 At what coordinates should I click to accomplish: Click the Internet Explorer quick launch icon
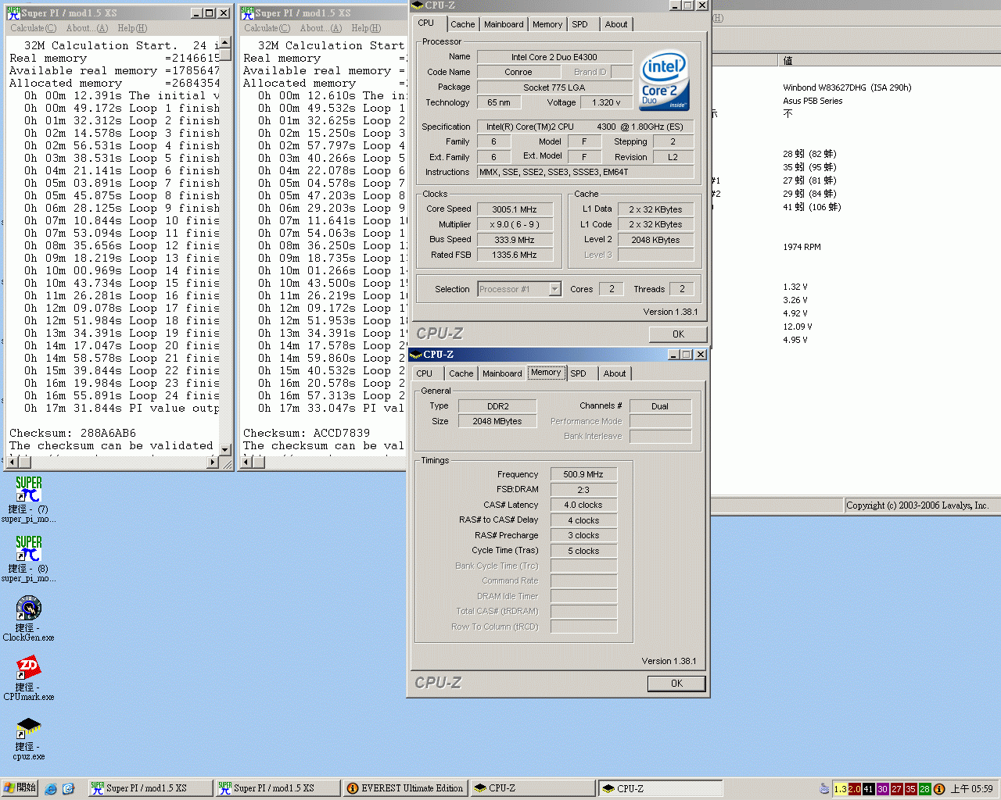pos(51,789)
